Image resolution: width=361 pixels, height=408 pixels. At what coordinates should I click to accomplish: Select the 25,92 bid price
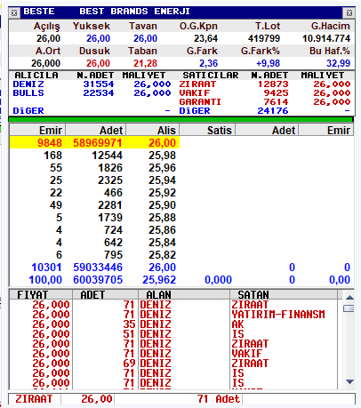point(162,193)
